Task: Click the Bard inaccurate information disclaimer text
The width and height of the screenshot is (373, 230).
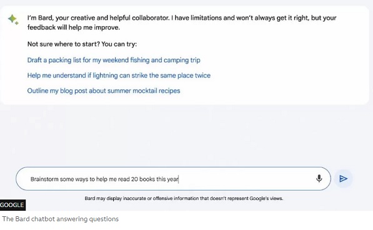Action: point(184,198)
